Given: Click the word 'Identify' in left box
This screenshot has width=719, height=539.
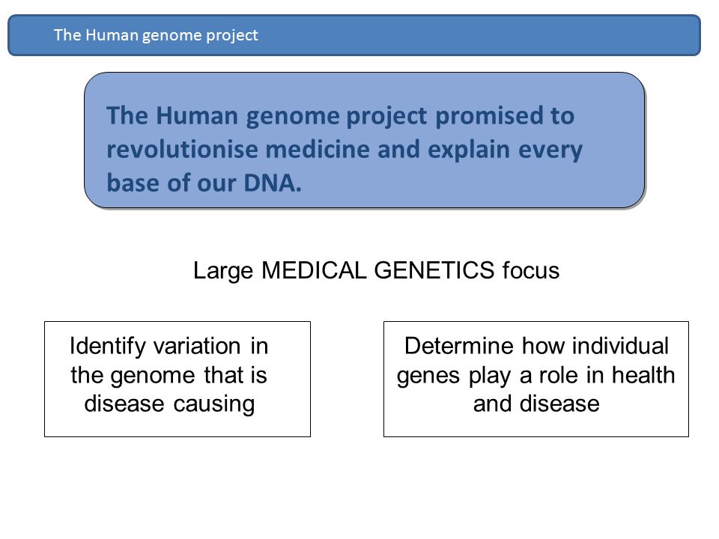Looking at the screenshot, I should click(108, 347).
